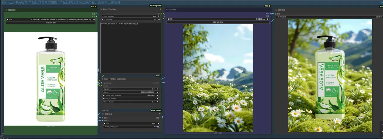The width and height of the screenshot is (383, 139).
Task: Click the 文件名前缀 field showing ComfyUI
Action: point(329,17)
